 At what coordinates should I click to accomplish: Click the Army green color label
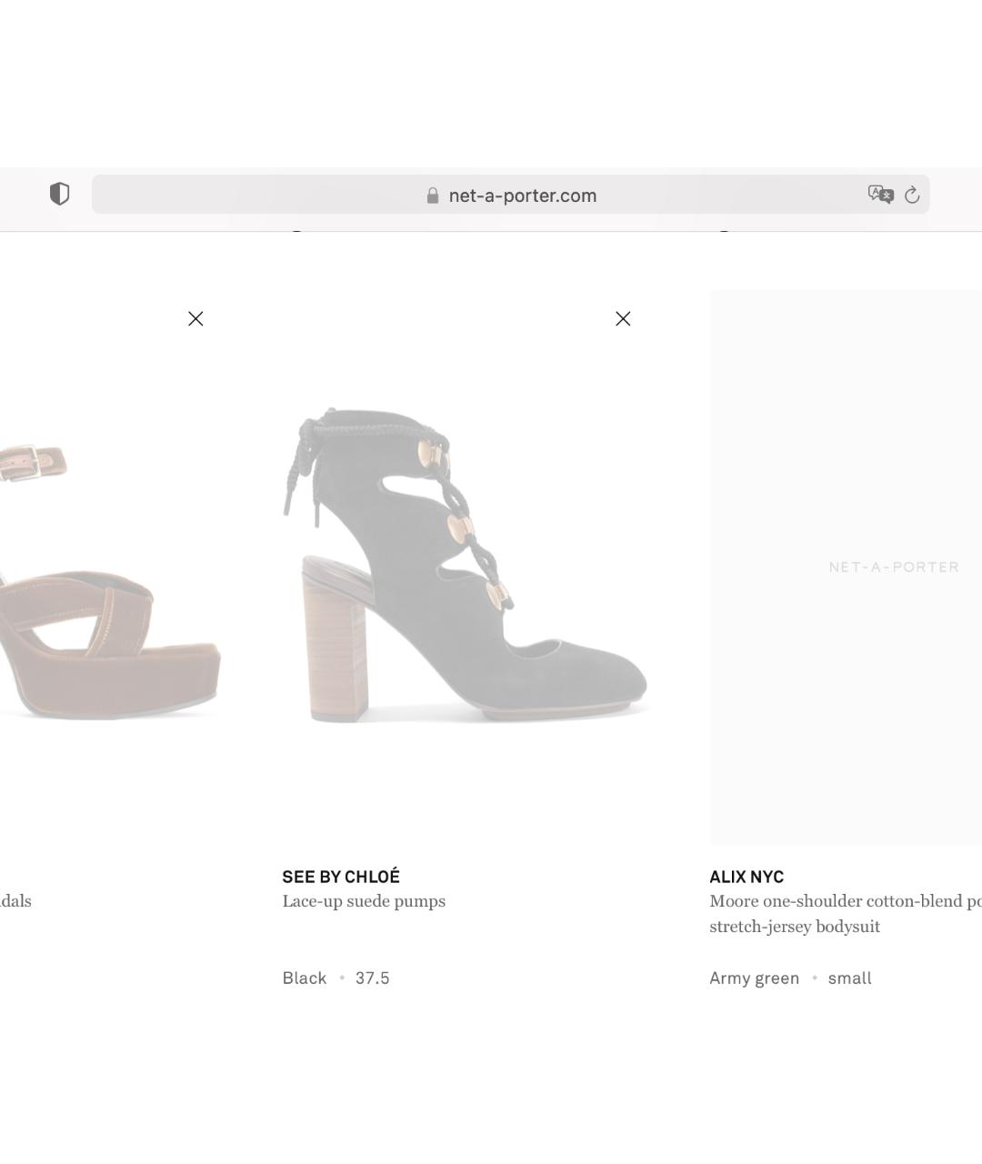pos(755,978)
